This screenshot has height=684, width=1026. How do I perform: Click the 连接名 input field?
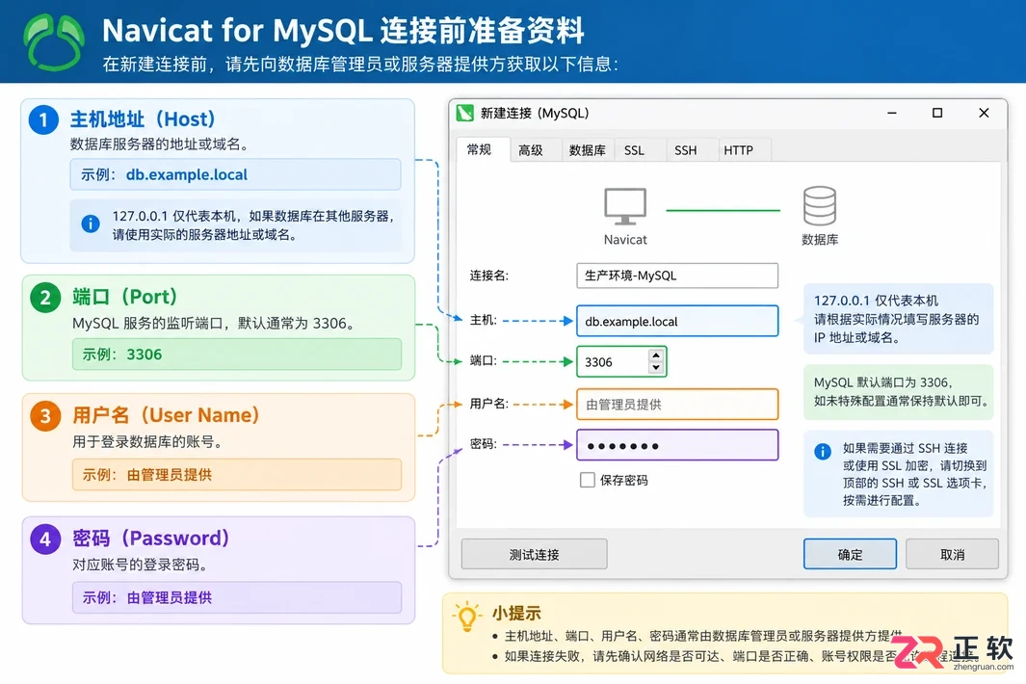677,276
